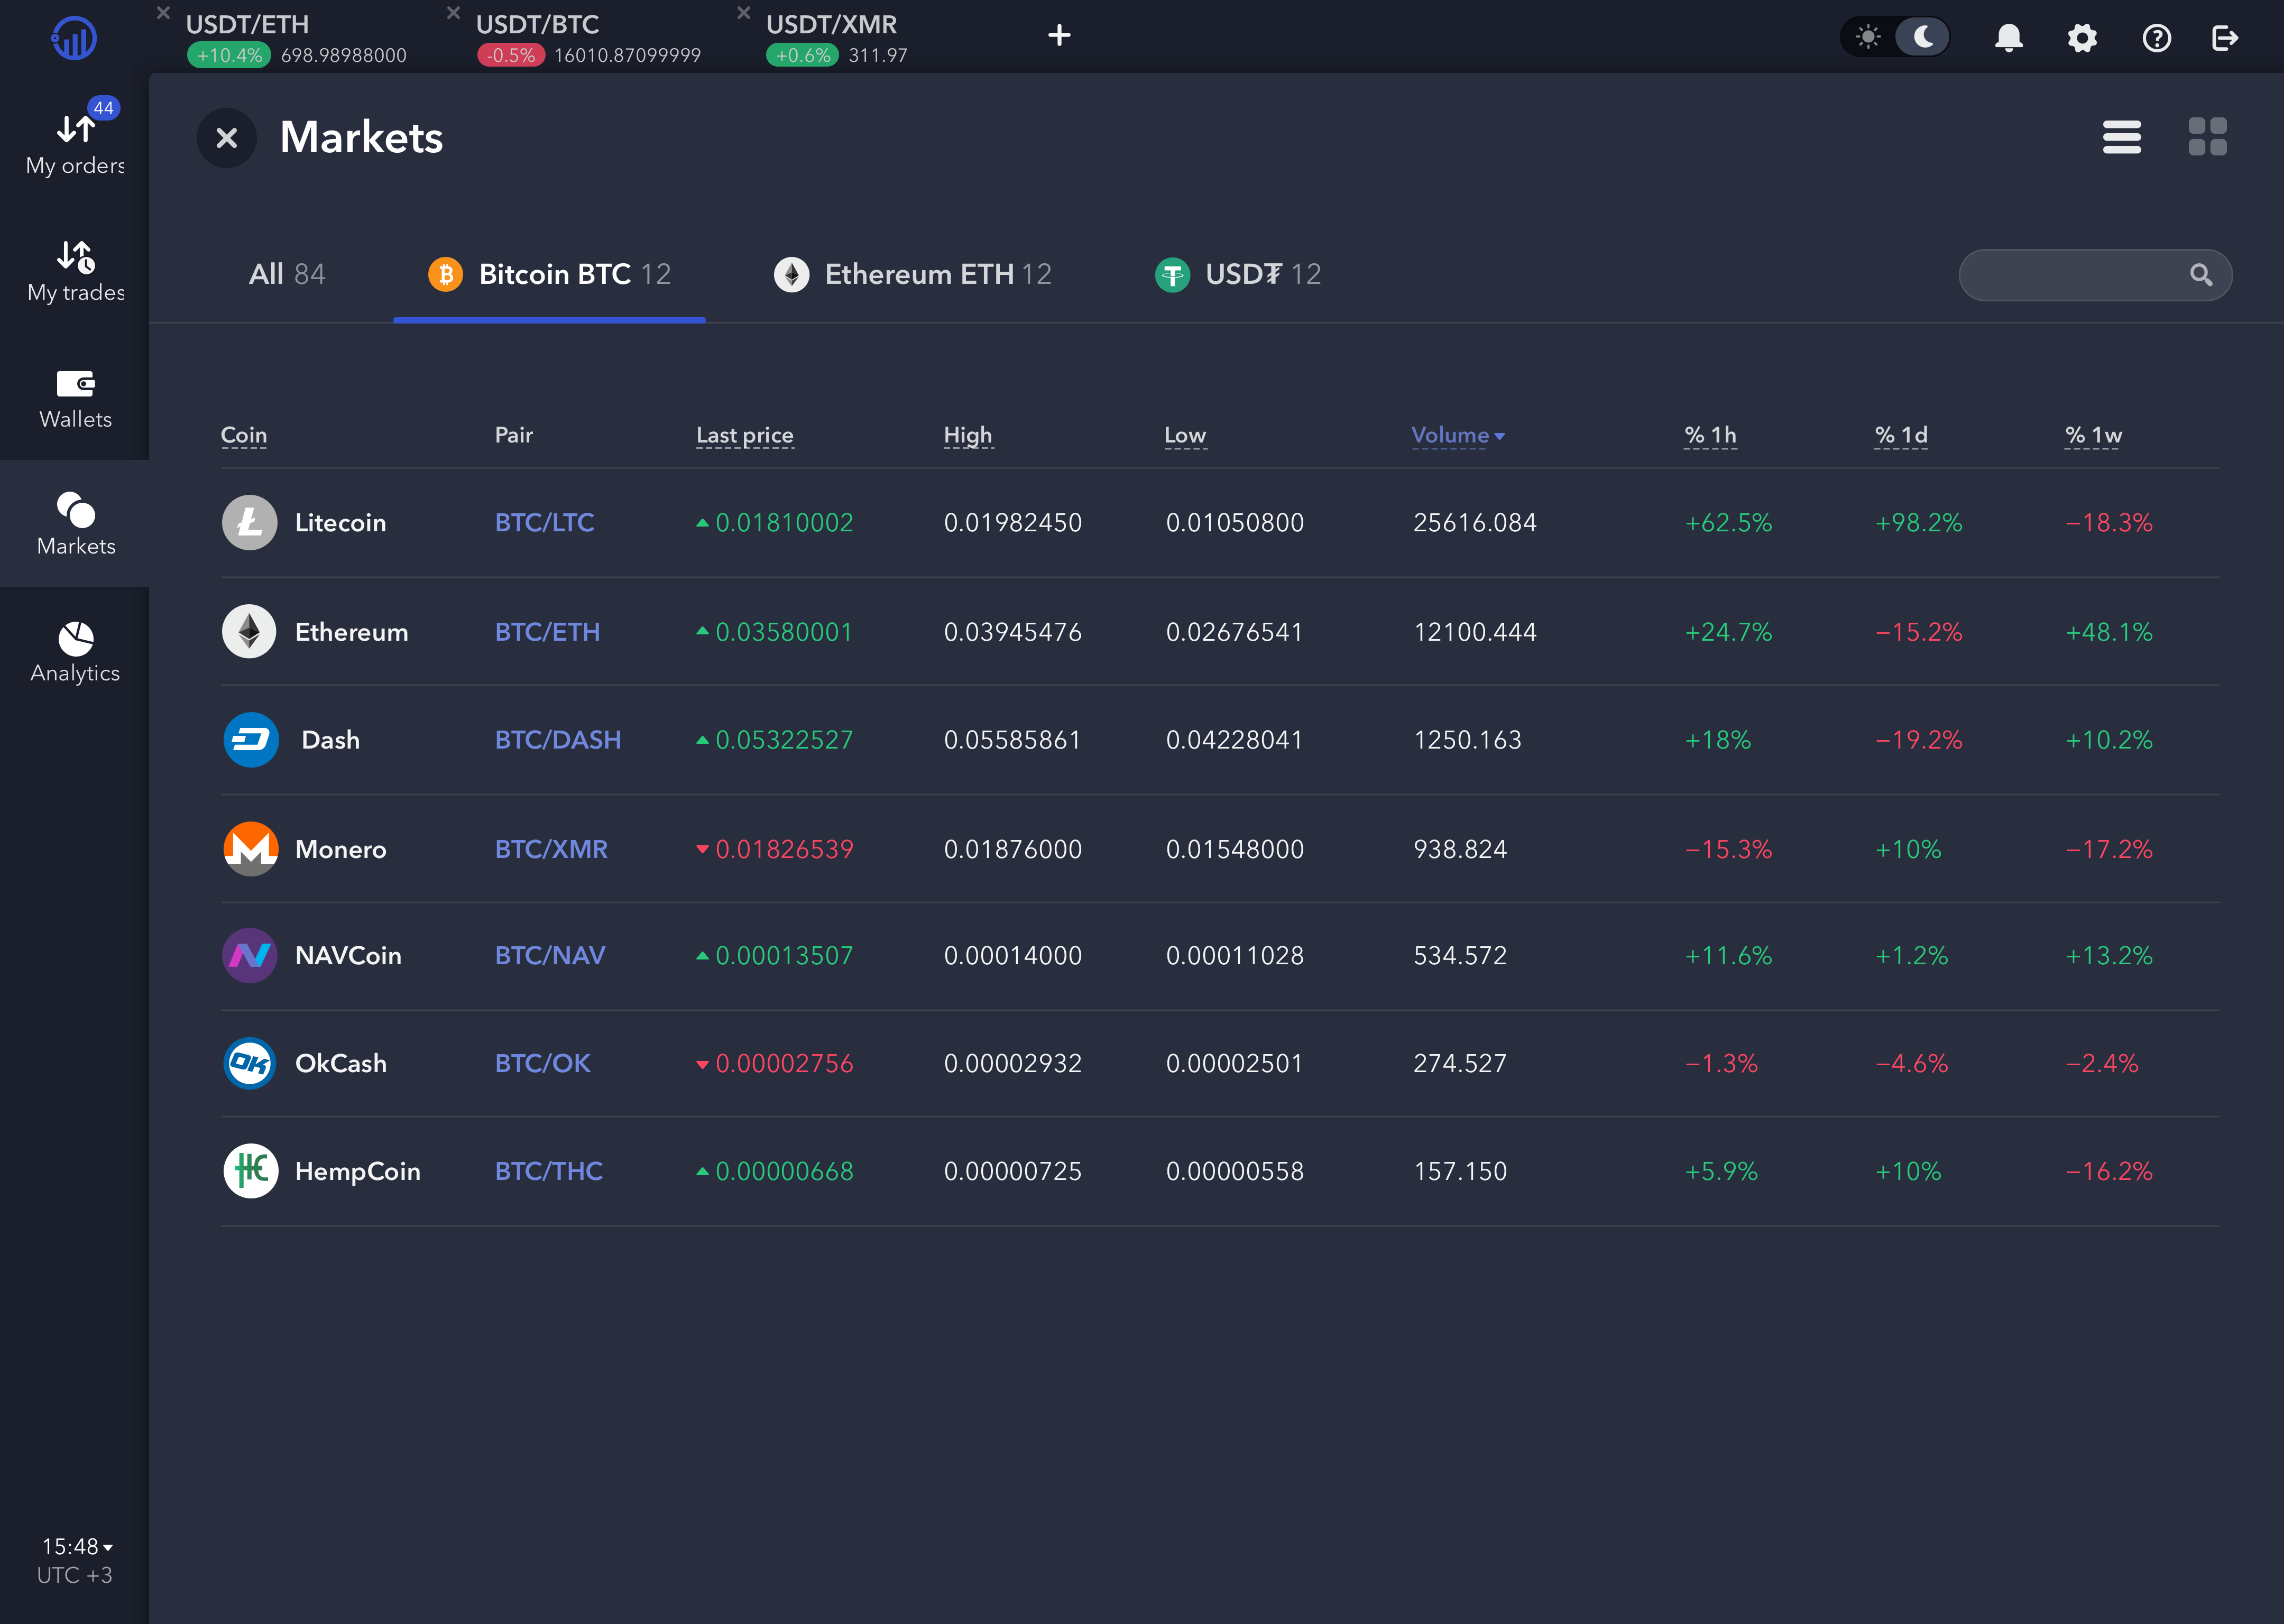Click NAVCoin % 1w value +13.2%
The image size is (2284, 1624).
pos(2109,955)
